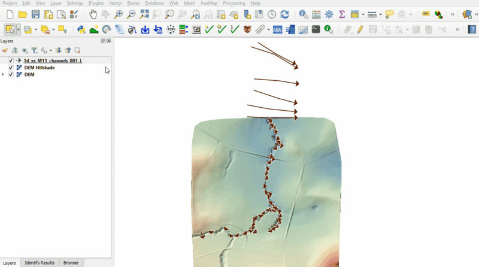Open the Raster menu
The height and width of the screenshot is (267, 479).
pyautogui.click(x=134, y=3)
